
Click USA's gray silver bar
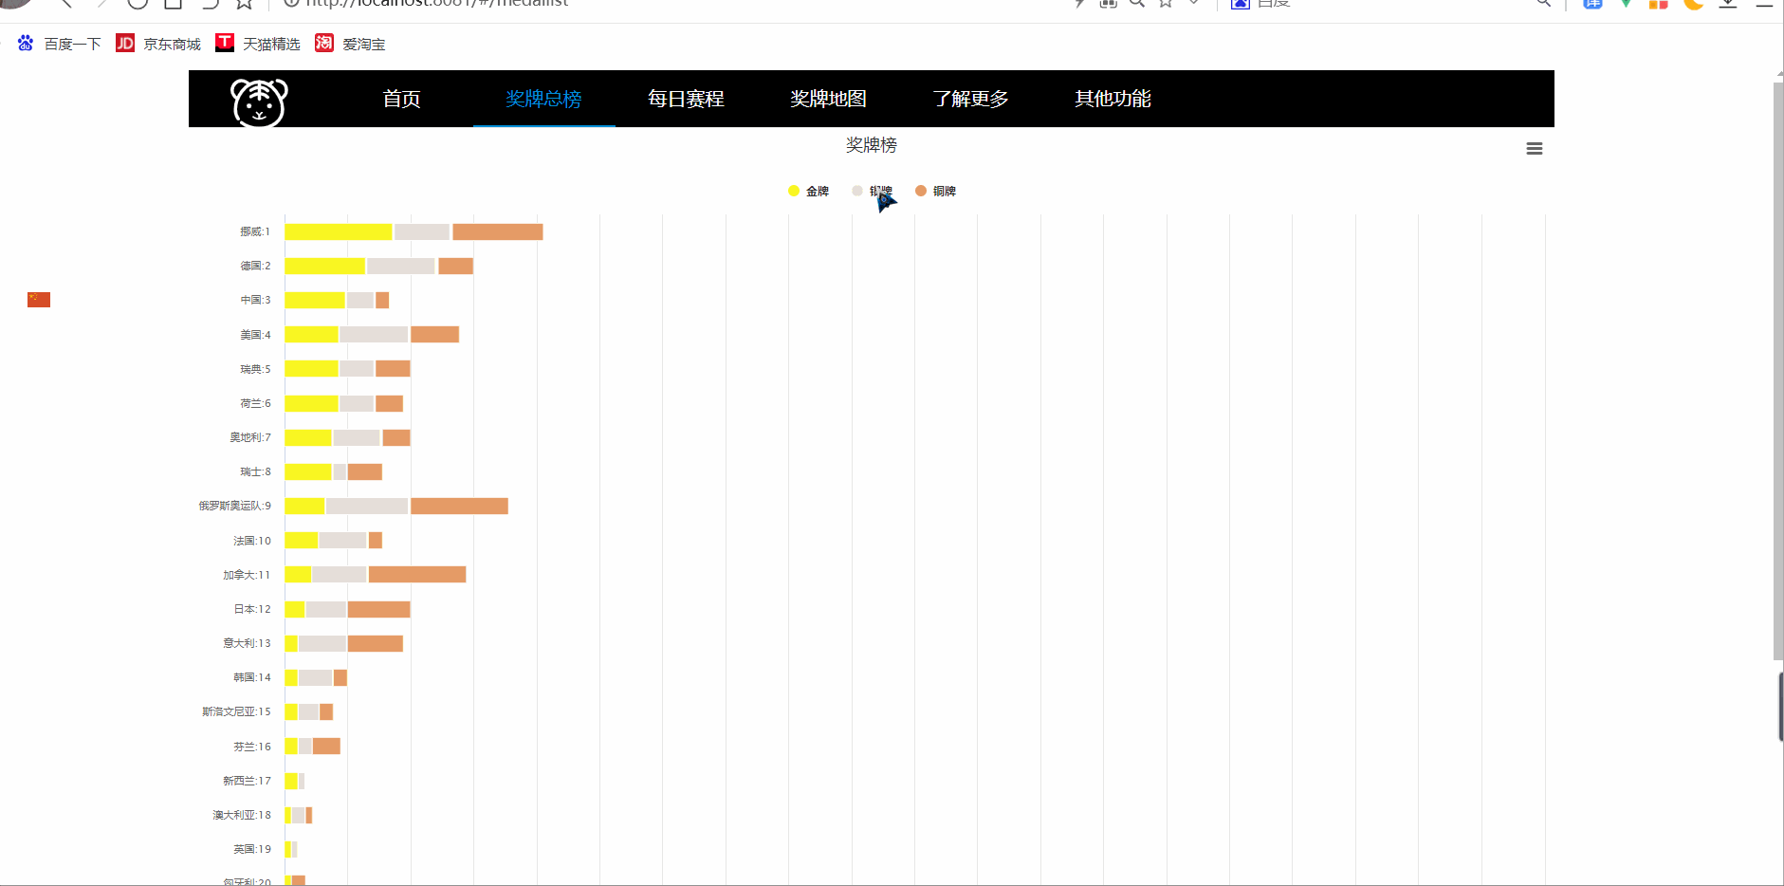374,334
